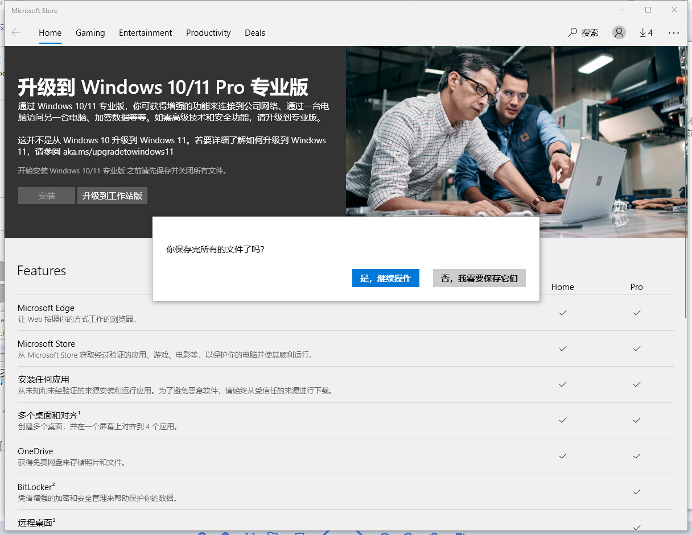Image resolution: width=692 pixels, height=535 pixels.
Task: Go to the Productivity tab
Action: (208, 33)
